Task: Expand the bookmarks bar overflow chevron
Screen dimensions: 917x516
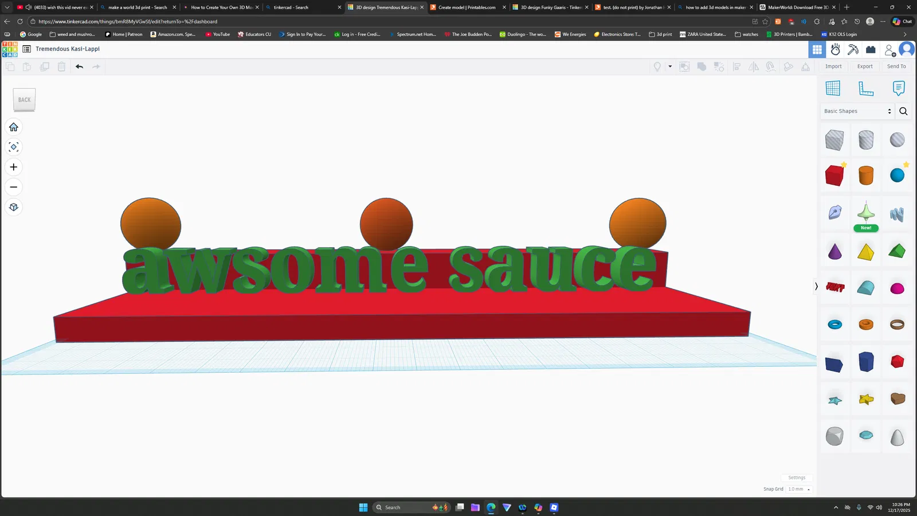Action: (905, 34)
